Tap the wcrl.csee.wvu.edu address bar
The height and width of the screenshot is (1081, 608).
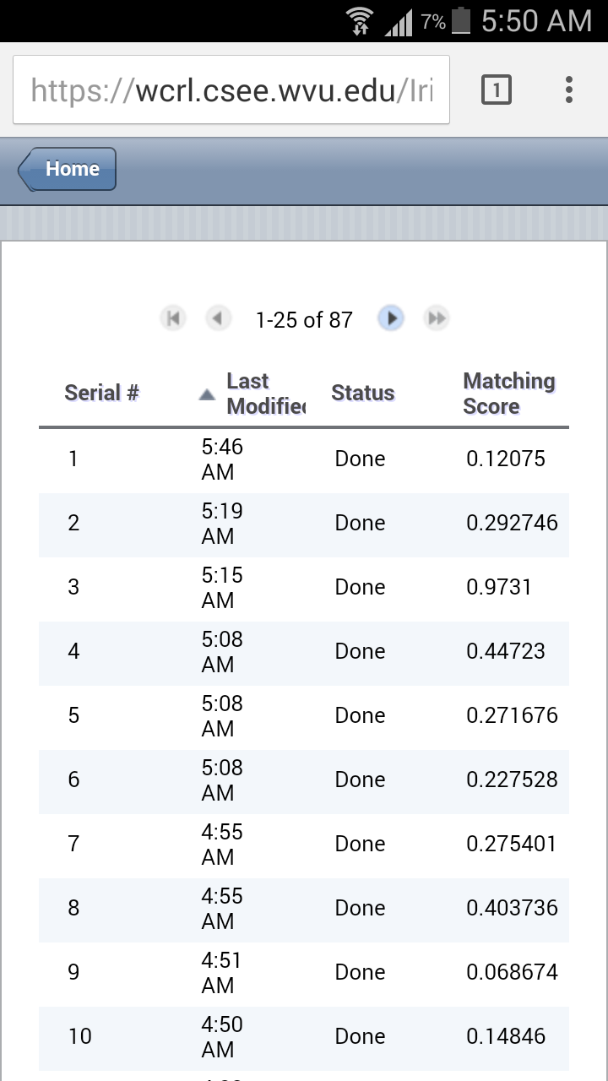pos(231,90)
